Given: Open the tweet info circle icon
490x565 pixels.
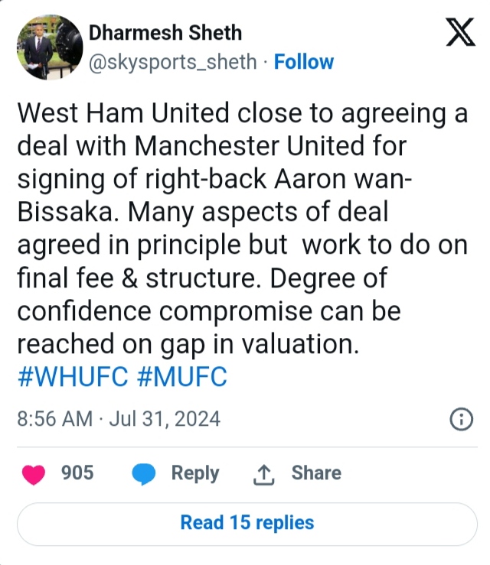Looking at the screenshot, I should 459,419.
